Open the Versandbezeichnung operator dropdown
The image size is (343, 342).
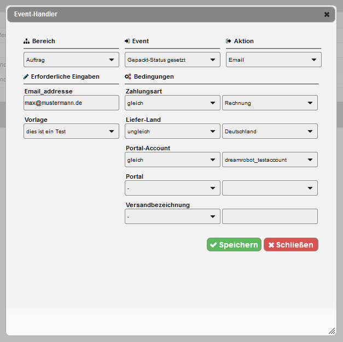(172, 216)
